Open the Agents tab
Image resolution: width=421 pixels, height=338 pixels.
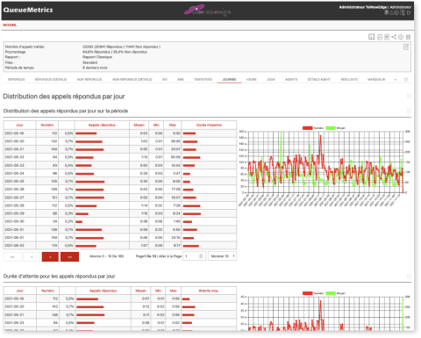(x=291, y=80)
